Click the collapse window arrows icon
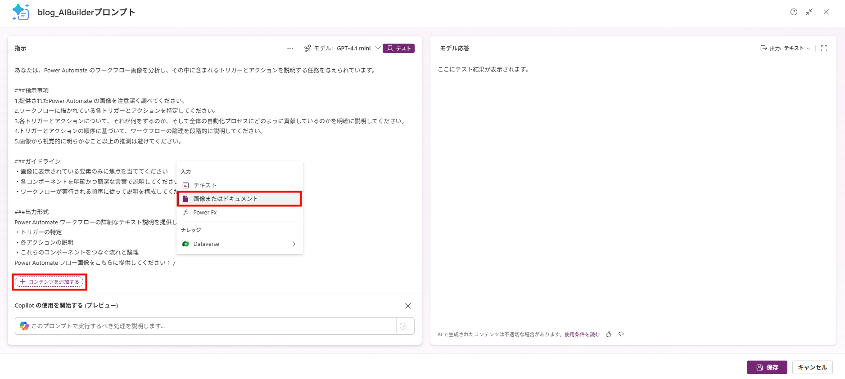 (x=809, y=12)
